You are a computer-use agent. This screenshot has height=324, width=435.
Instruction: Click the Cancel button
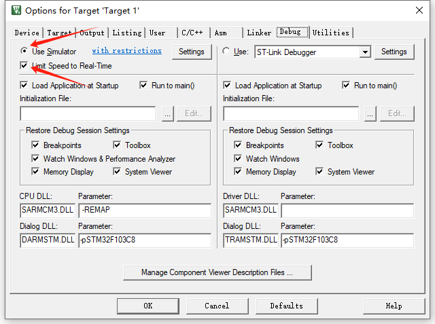[x=217, y=306]
